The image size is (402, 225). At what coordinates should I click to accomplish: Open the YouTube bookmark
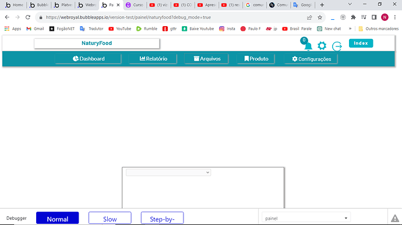(x=120, y=28)
